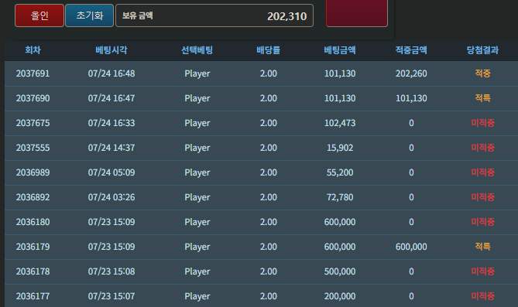Click the winning amount 202,260
The image size is (518, 307).
pyautogui.click(x=411, y=73)
